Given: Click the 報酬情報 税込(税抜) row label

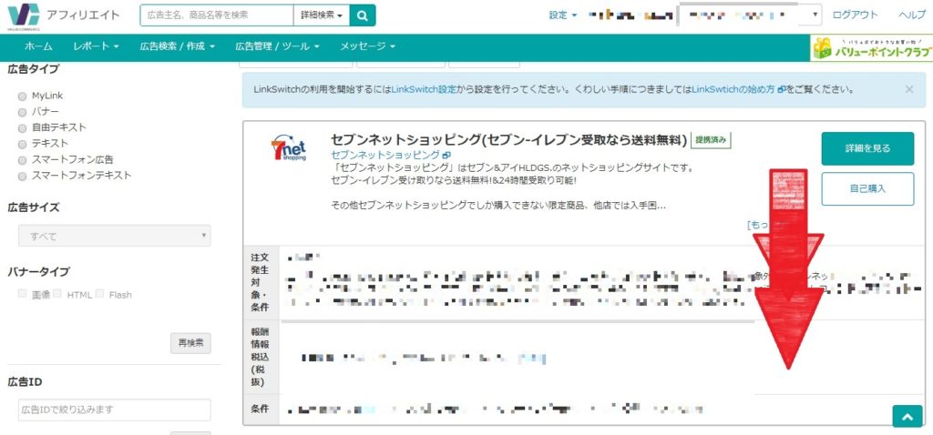Looking at the screenshot, I should [261, 357].
